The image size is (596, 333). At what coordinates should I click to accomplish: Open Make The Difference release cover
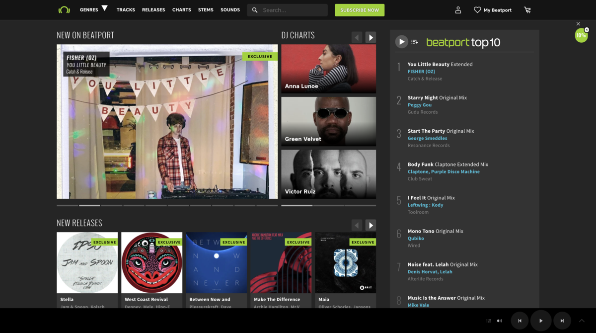(281, 263)
